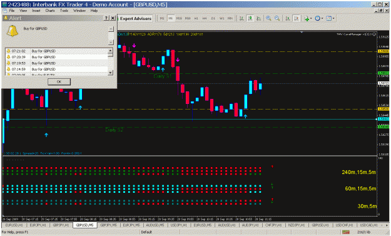
Task: Close the Alert dialog with its X button
Action: point(113,18)
